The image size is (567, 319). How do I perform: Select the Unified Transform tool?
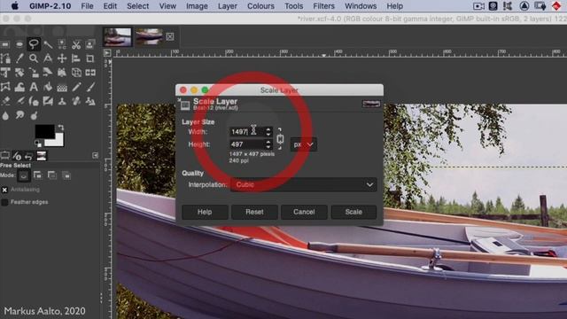tap(5, 73)
